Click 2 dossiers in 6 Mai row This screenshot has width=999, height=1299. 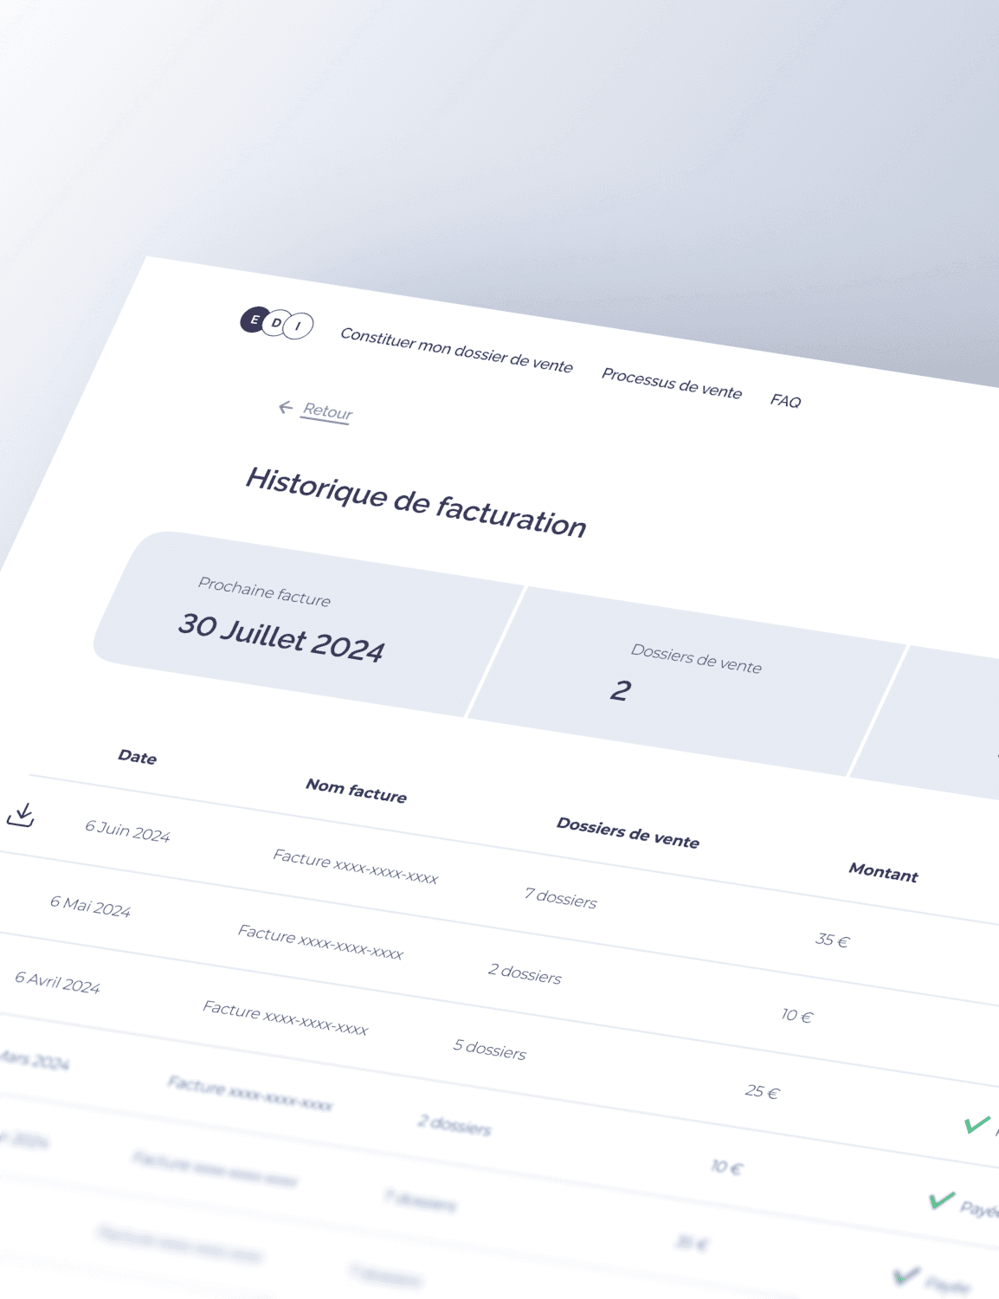pos(525,974)
